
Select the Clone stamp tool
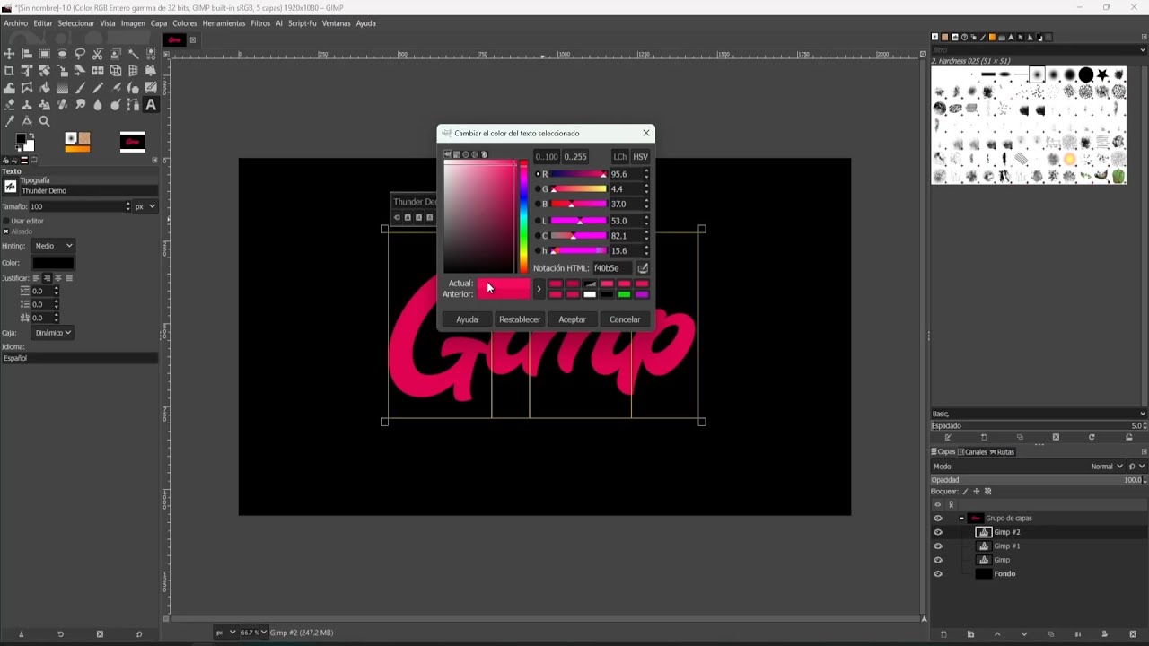[27, 105]
